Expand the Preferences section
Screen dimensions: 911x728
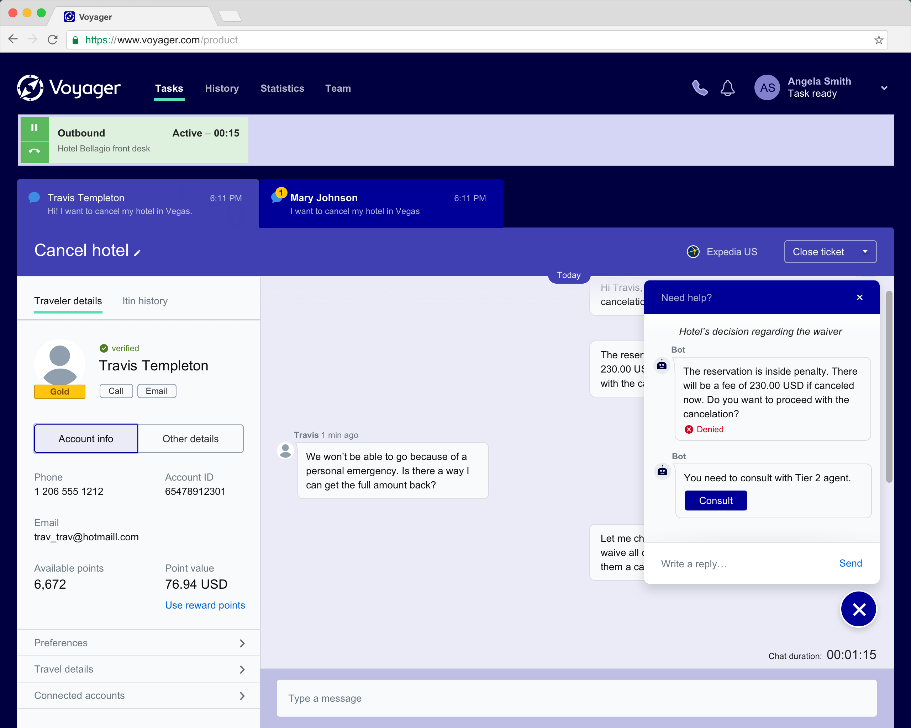(x=138, y=643)
